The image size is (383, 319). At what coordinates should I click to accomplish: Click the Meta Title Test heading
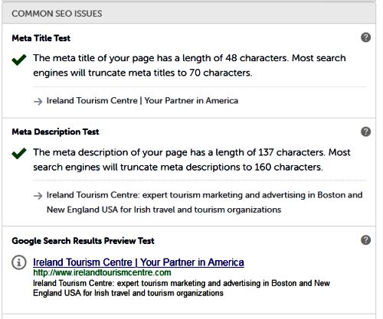coord(41,38)
